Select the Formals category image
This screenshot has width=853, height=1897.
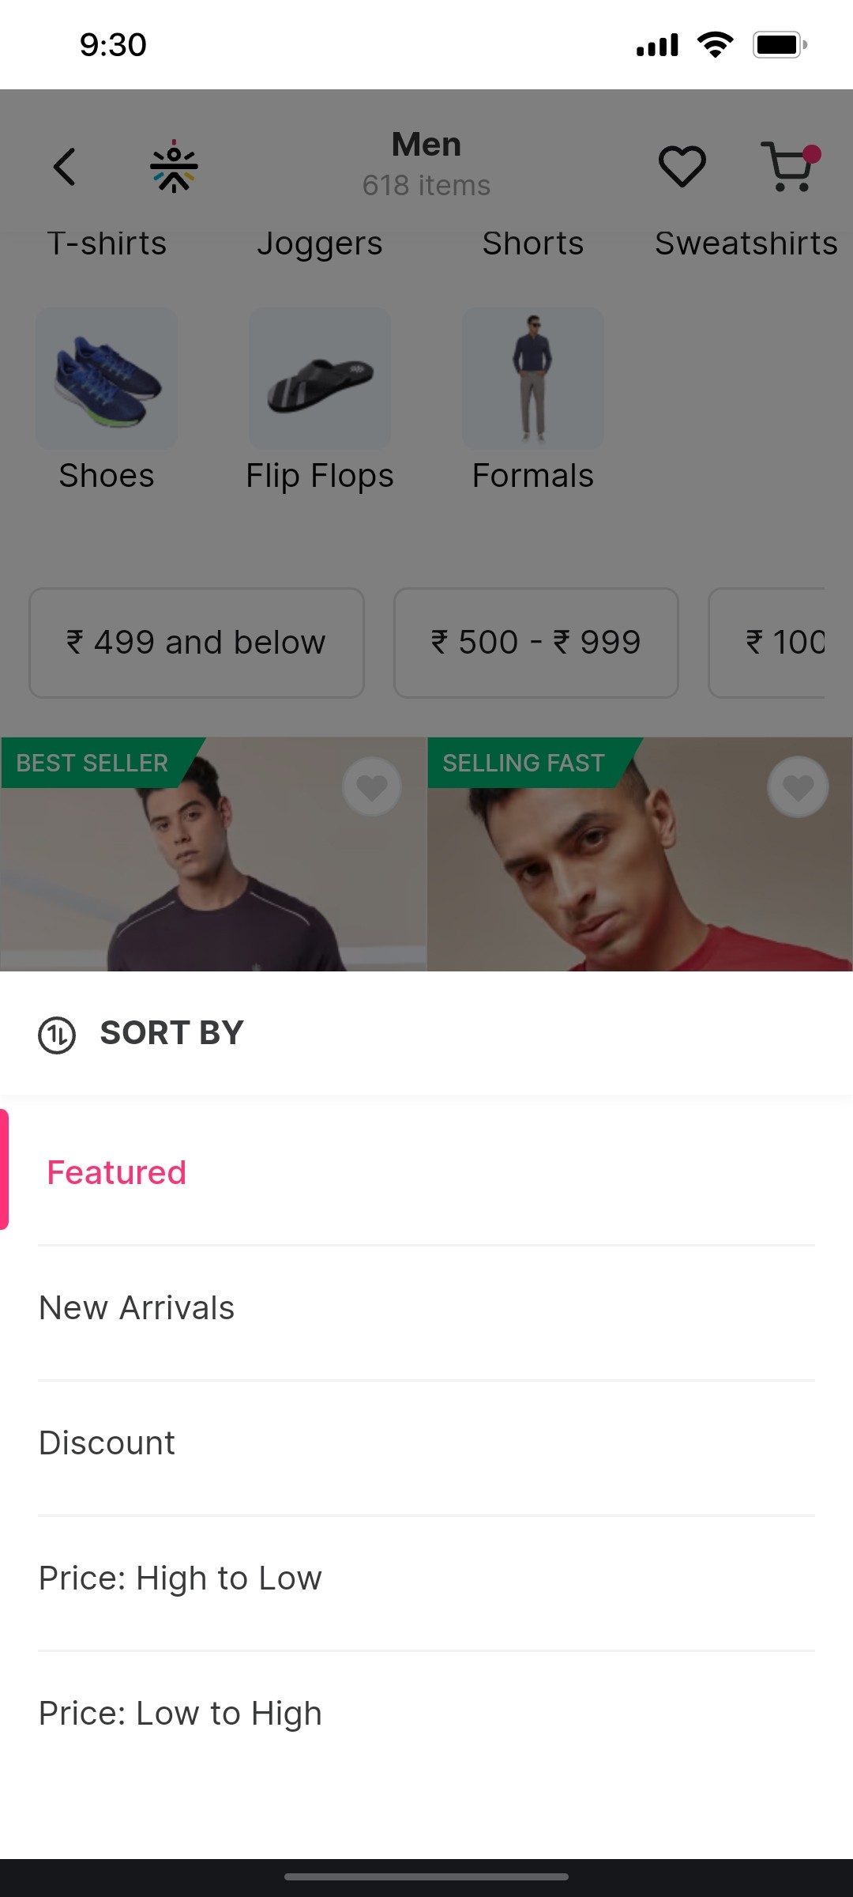click(x=533, y=379)
